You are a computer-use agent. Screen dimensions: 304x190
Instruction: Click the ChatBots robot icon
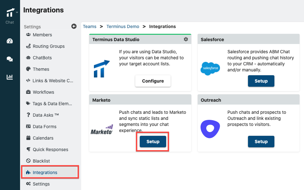[x=28, y=57]
